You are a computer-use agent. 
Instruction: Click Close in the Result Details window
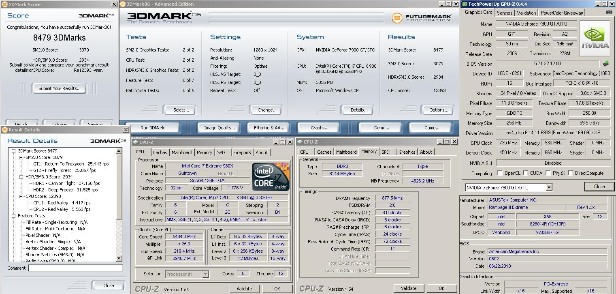coord(109,285)
